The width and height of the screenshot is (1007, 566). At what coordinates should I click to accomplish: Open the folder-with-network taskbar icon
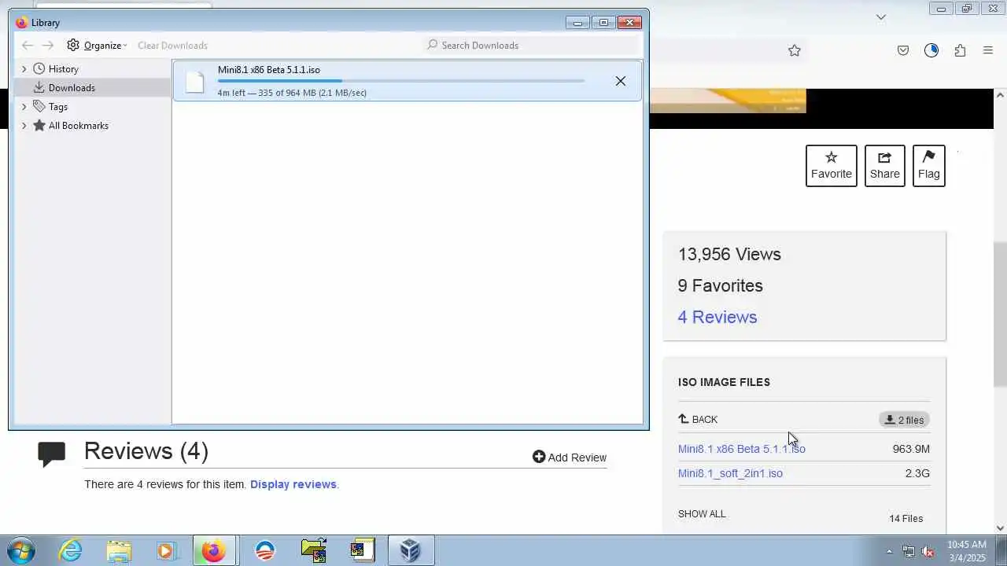[314, 551]
